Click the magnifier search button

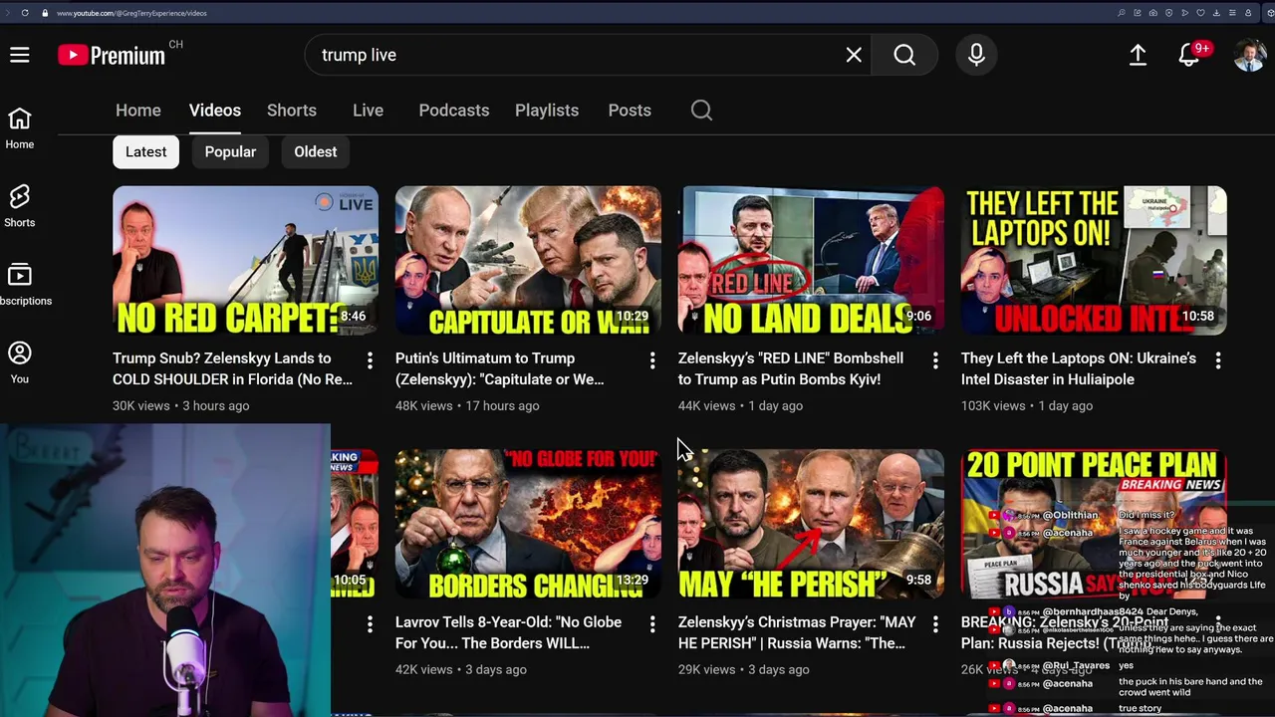point(904,55)
